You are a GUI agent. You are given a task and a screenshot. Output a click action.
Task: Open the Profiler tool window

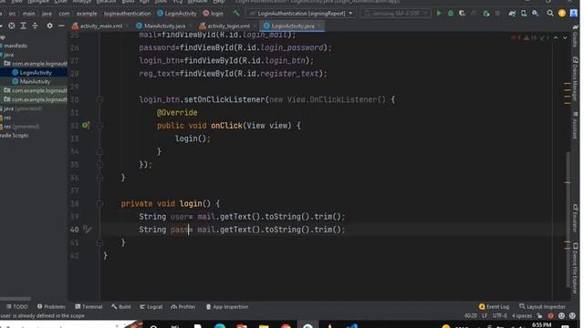tap(182, 307)
